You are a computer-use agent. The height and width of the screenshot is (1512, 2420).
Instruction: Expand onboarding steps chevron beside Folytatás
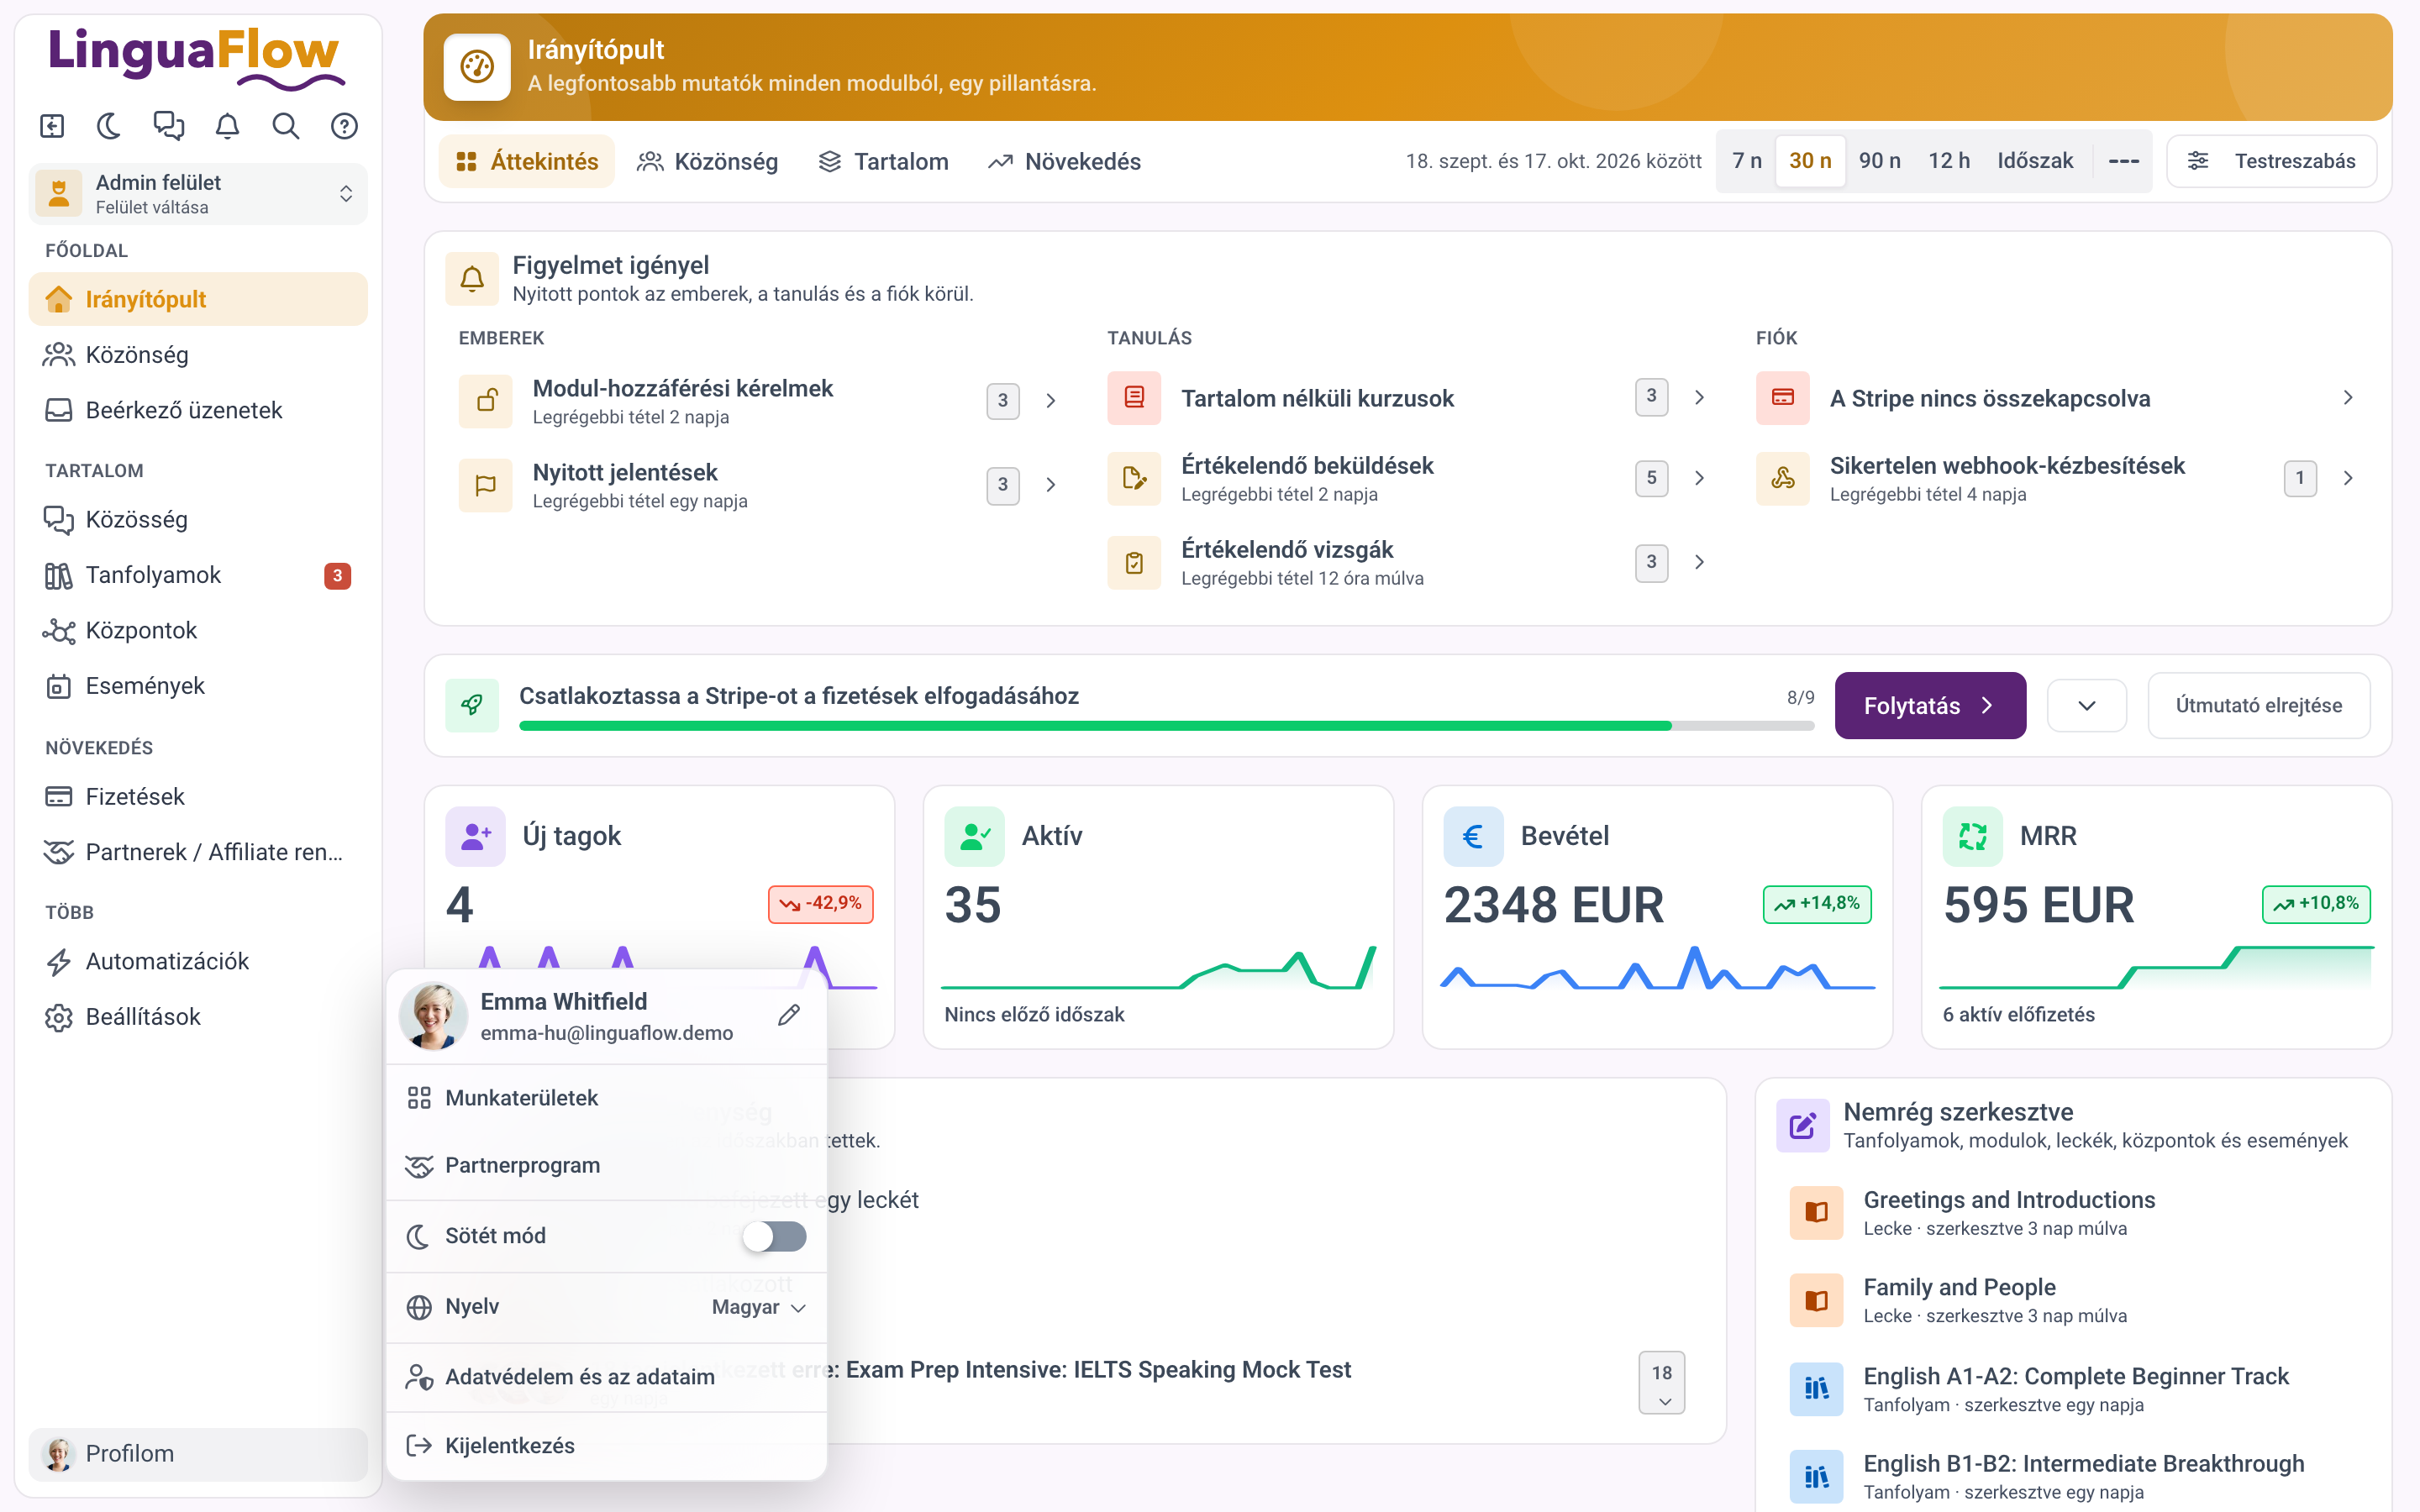point(2087,706)
